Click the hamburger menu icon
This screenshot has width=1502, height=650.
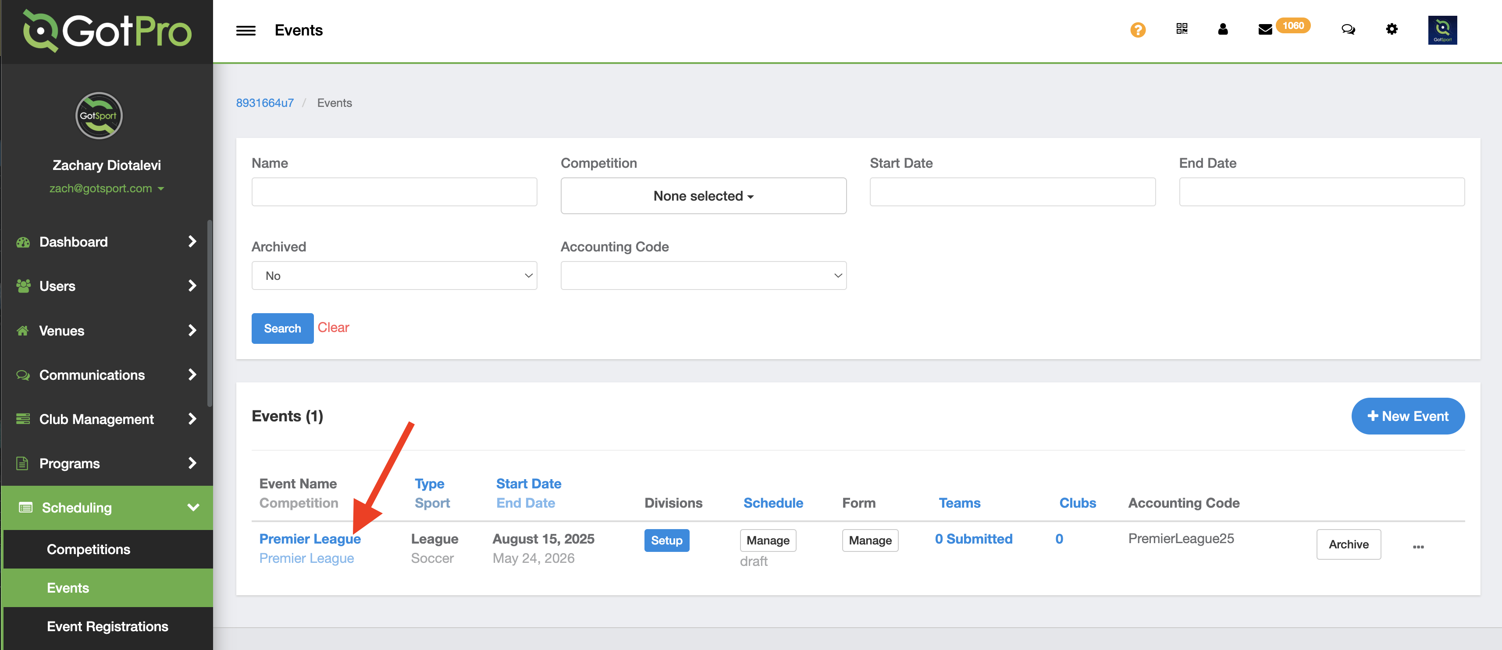tap(246, 30)
